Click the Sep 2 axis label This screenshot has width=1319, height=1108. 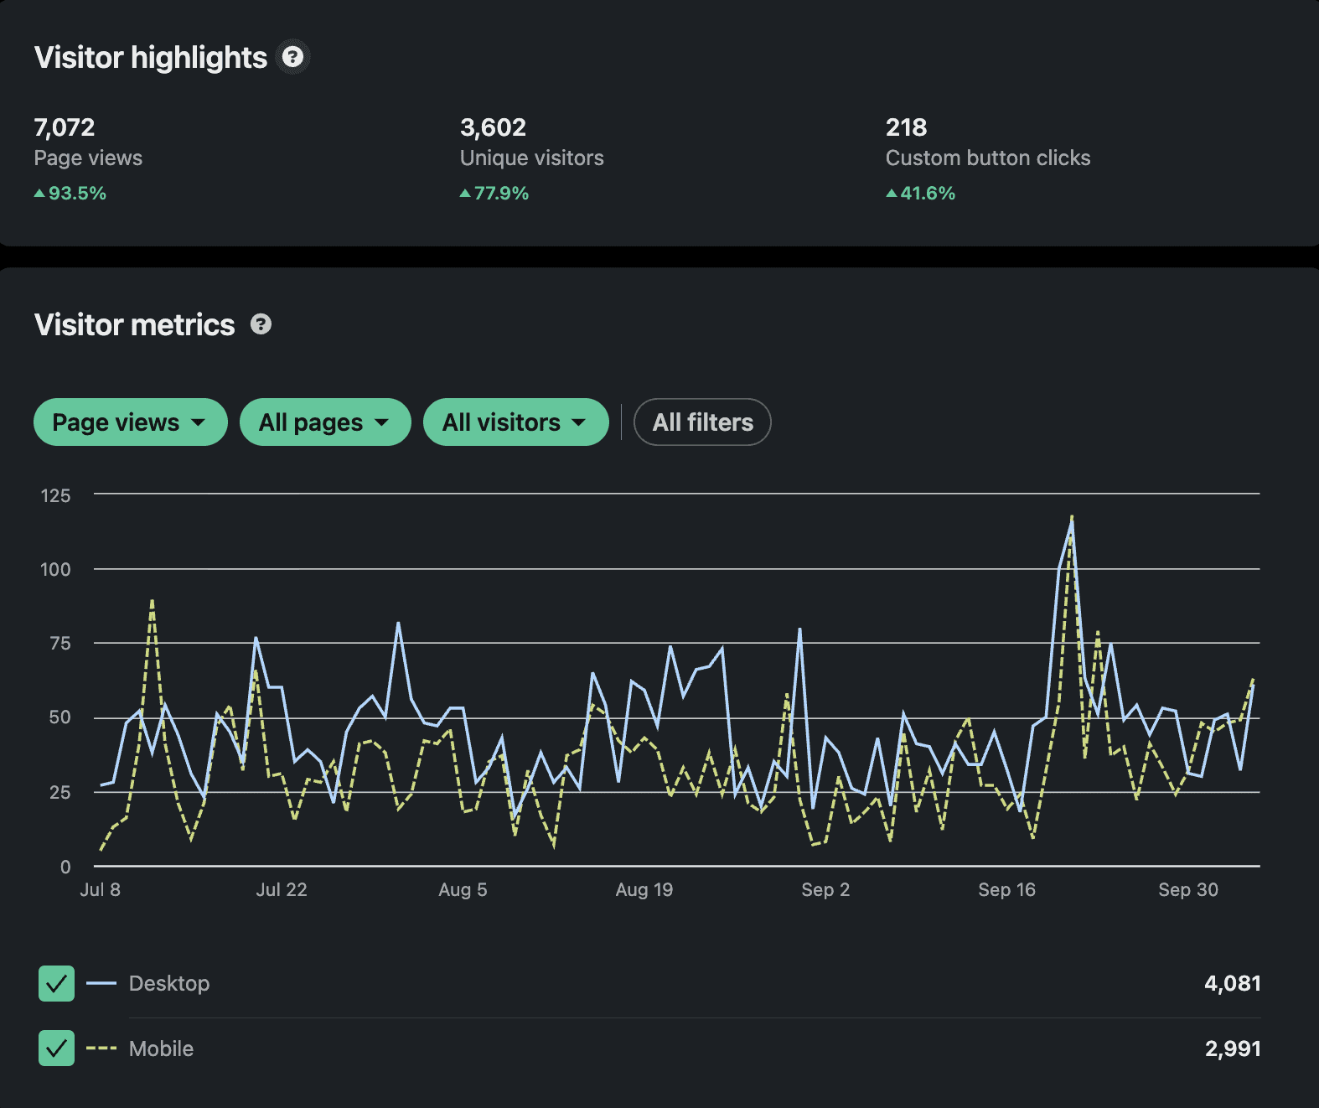pos(825,889)
